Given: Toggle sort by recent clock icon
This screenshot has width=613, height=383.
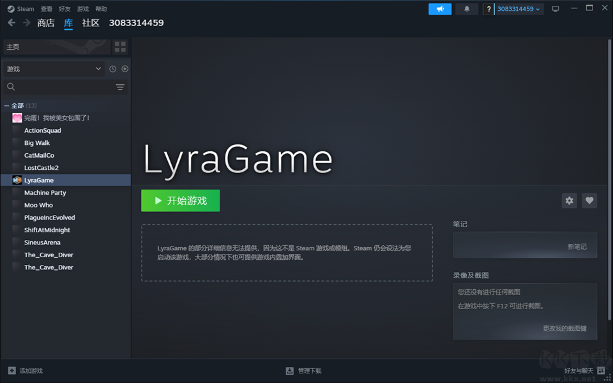Looking at the screenshot, I should point(112,69).
